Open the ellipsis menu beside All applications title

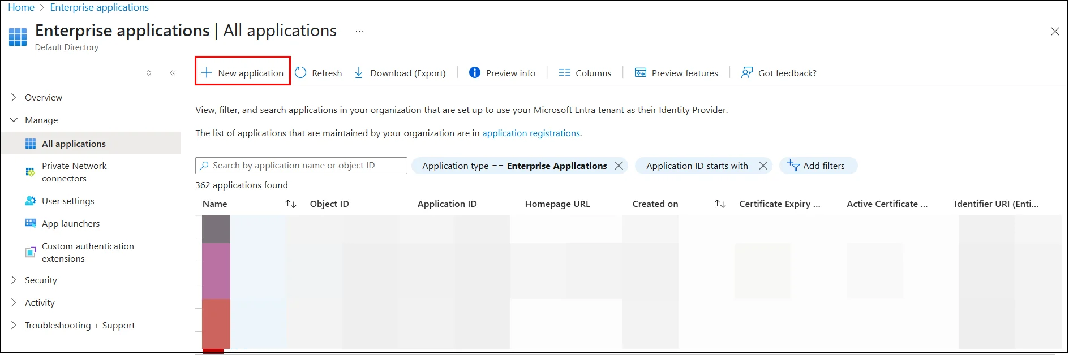pos(359,31)
